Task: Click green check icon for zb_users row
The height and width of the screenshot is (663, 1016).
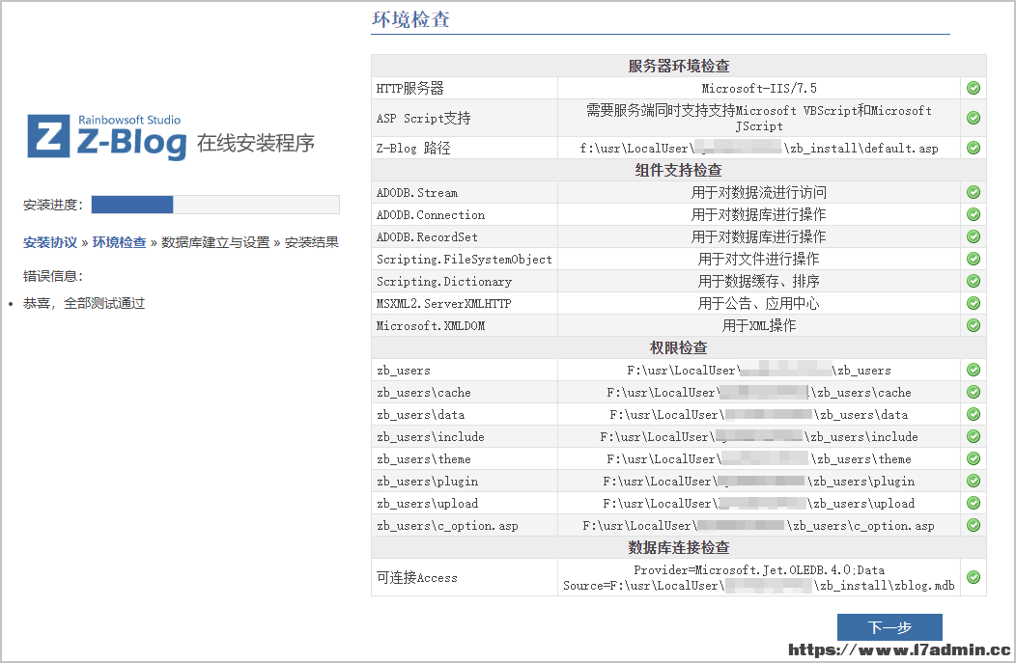Action: 974,370
